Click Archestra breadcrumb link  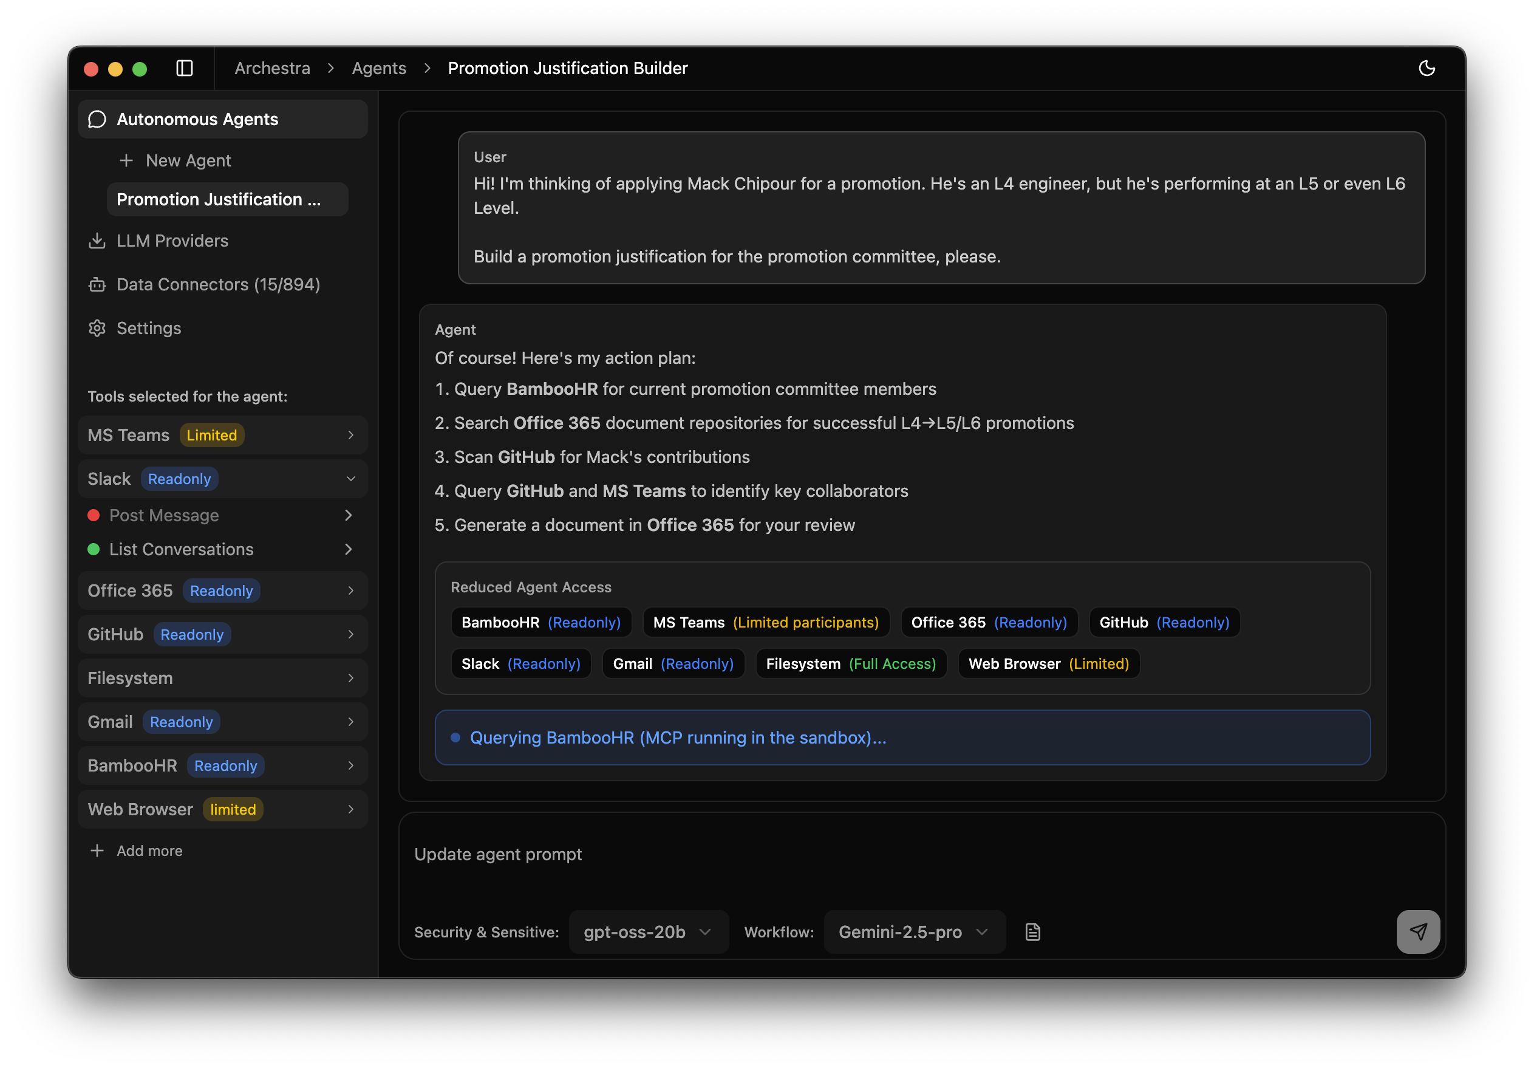272,68
